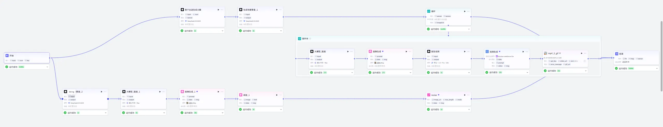This screenshot has width=663, height=127.
Task: Select the 图像生成 node title in loop
Action: pyautogui.click(x=377, y=52)
